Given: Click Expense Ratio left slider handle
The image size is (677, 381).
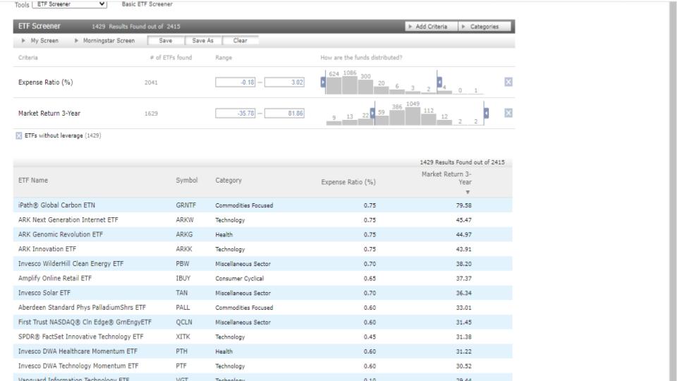Looking at the screenshot, I should click(324, 82).
